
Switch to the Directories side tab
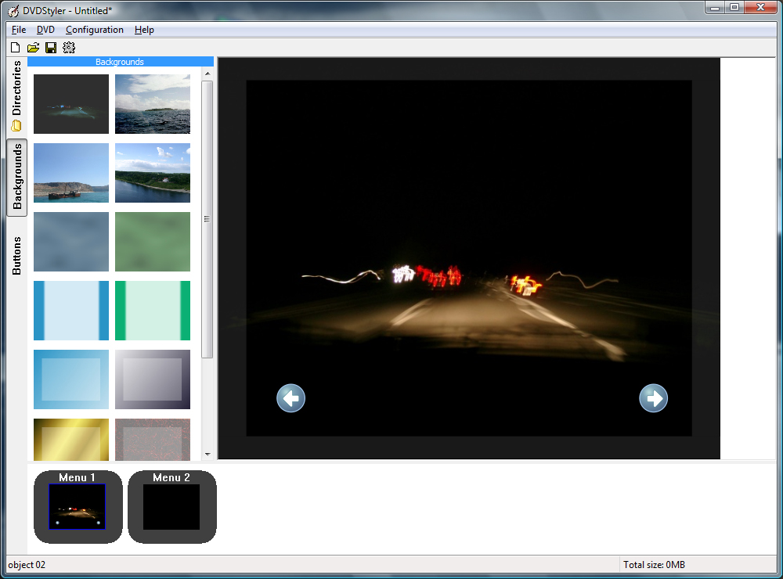pos(16,95)
